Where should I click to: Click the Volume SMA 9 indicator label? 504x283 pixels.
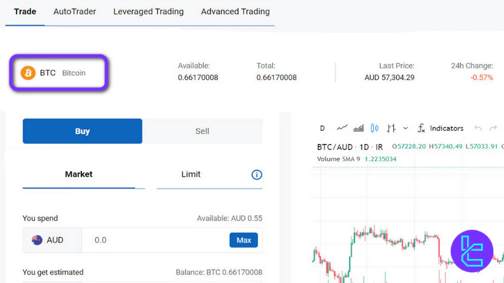(x=339, y=159)
